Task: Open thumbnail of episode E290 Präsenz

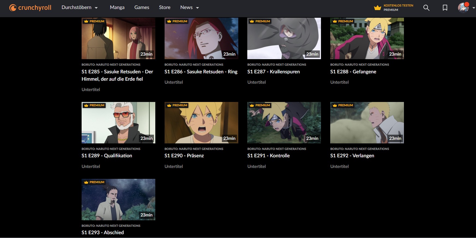Action: 201,123
